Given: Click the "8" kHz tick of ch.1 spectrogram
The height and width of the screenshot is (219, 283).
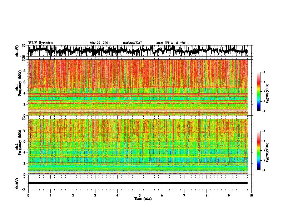Looking at the screenshot, I should coord(25,71).
